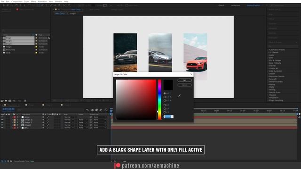301x169 pixels.
Task: Expand the Blur & Sharpen effects category
Action: 268,61
